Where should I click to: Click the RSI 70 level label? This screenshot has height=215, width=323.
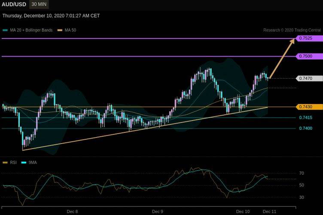pos(302,173)
